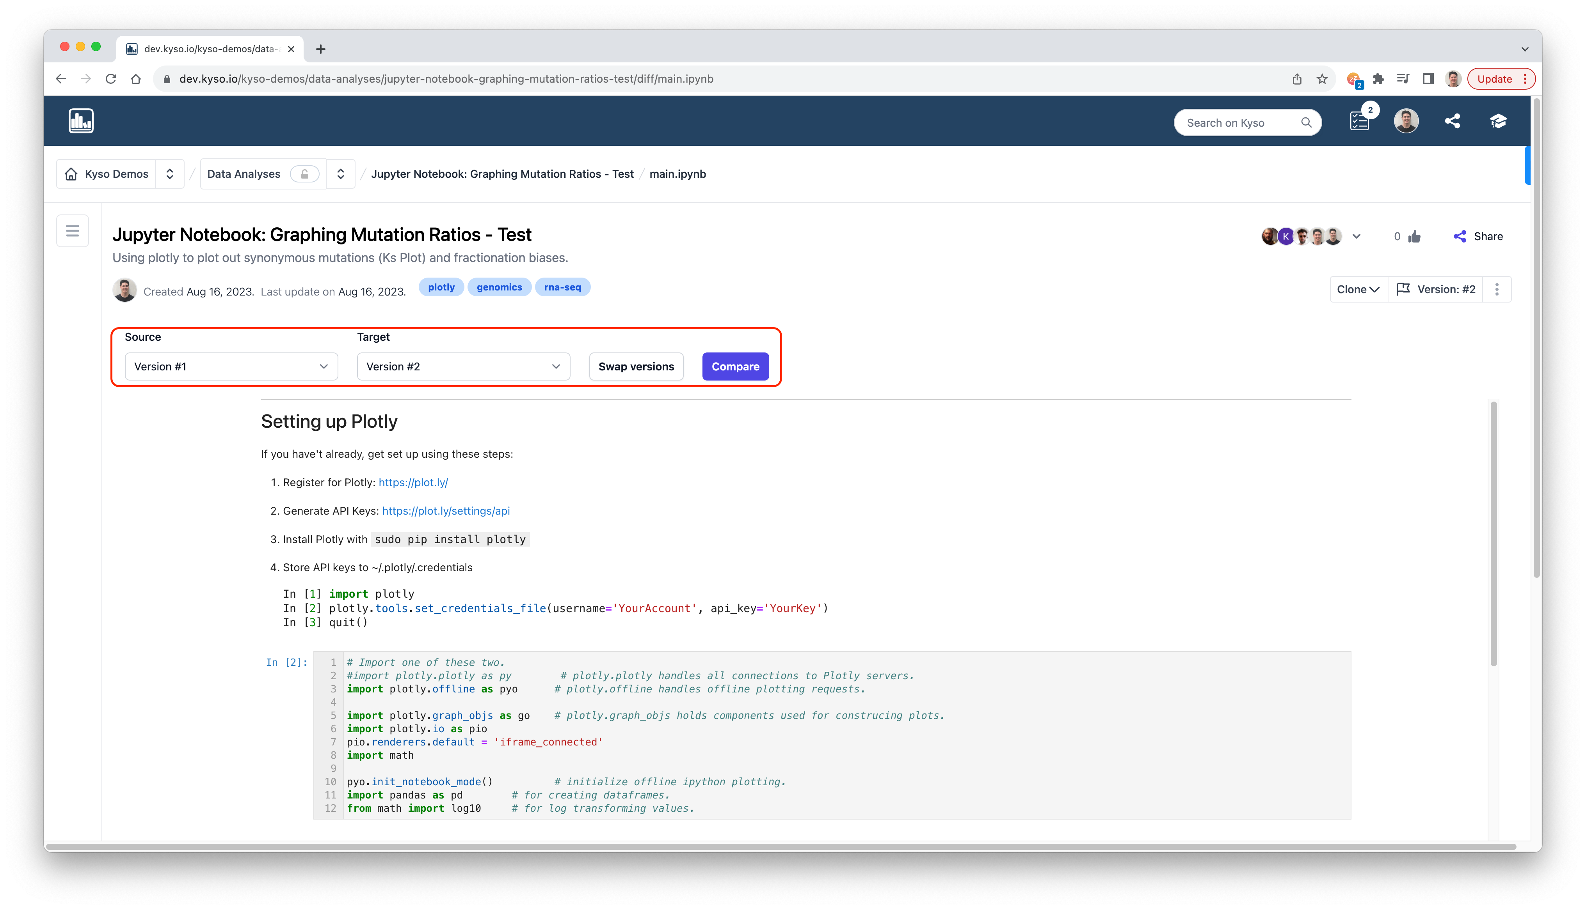Expand the Kyso Demos organization switcher
Viewport: 1586px width, 910px height.
[169, 174]
